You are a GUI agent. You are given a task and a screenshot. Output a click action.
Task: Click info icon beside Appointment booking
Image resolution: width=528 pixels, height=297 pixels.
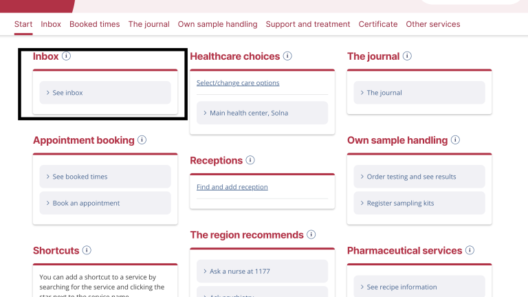[x=142, y=140]
